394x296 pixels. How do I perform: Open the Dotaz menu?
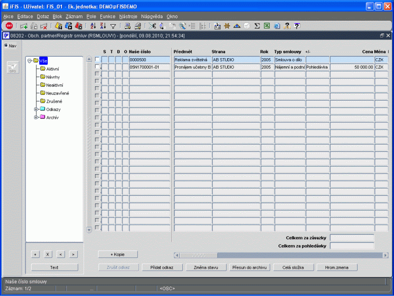(x=43, y=17)
